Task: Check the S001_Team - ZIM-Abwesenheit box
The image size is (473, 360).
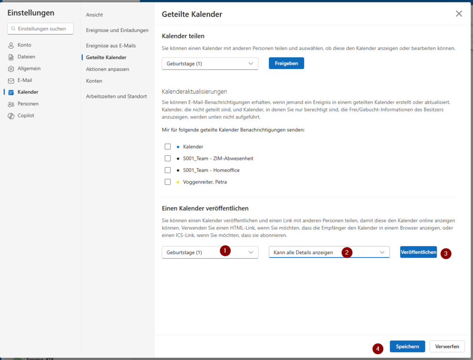Action: pos(167,159)
